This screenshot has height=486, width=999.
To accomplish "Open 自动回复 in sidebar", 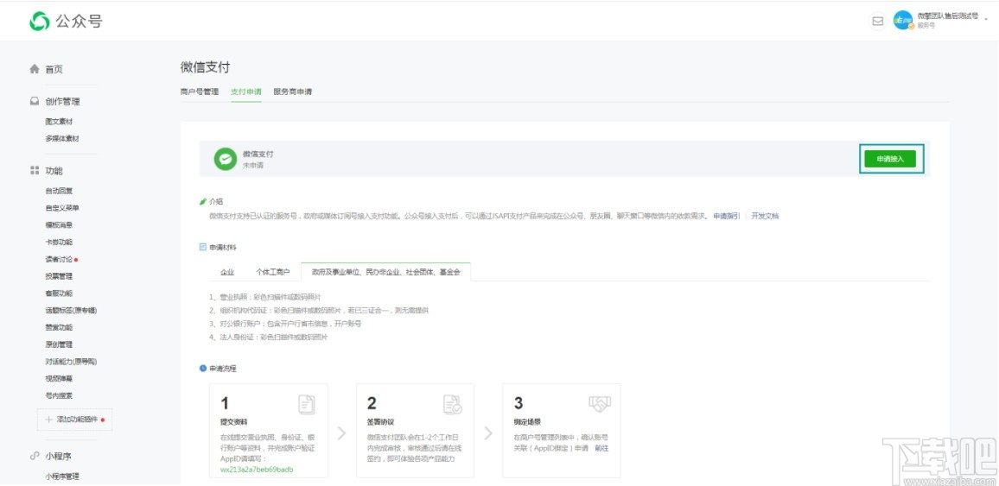I will pos(59,191).
